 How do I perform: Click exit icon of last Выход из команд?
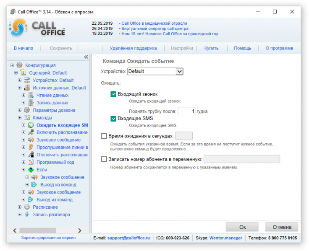(31, 199)
